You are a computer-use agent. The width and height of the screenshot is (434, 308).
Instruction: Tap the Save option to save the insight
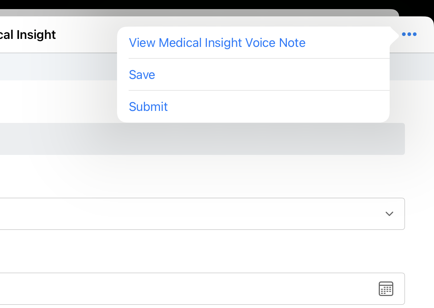pos(142,75)
